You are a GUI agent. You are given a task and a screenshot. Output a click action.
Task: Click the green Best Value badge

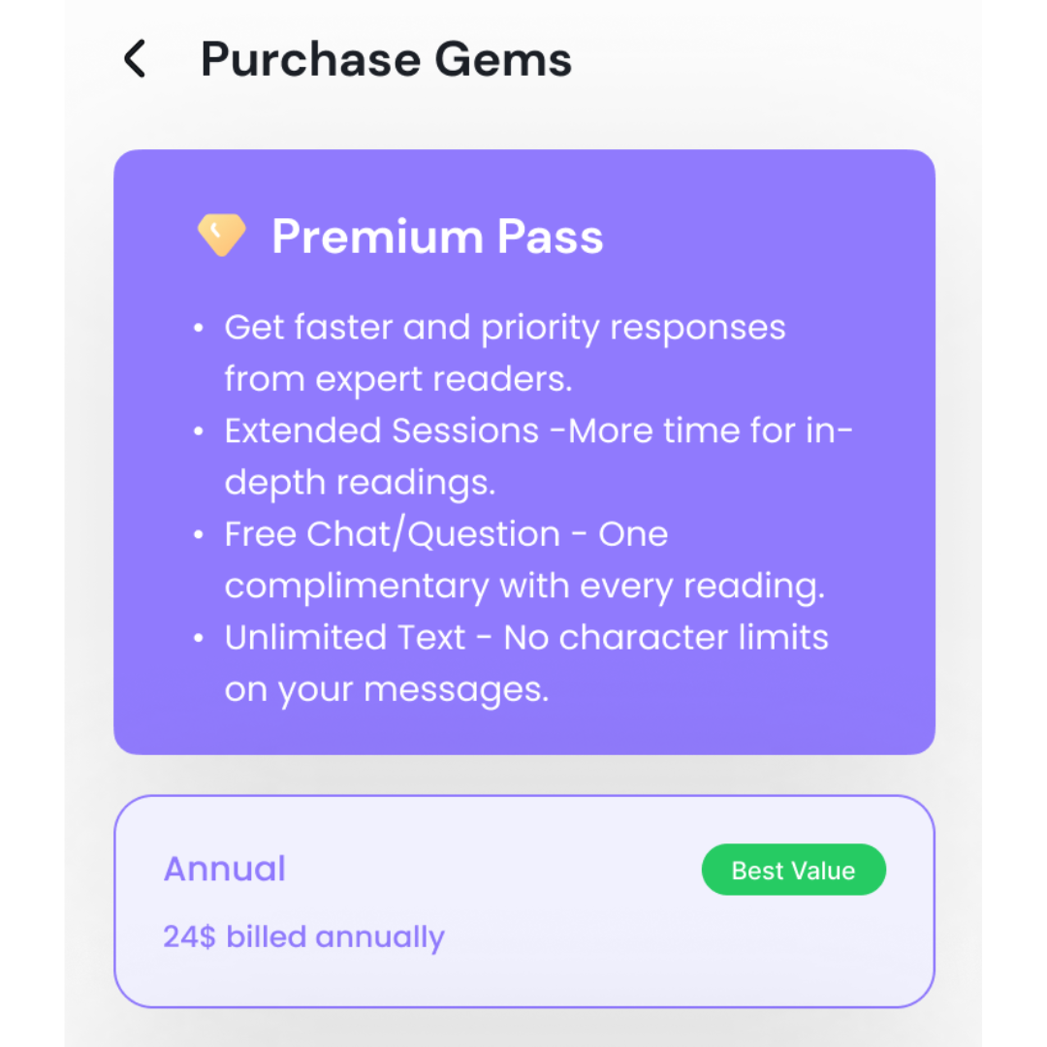pos(793,870)
